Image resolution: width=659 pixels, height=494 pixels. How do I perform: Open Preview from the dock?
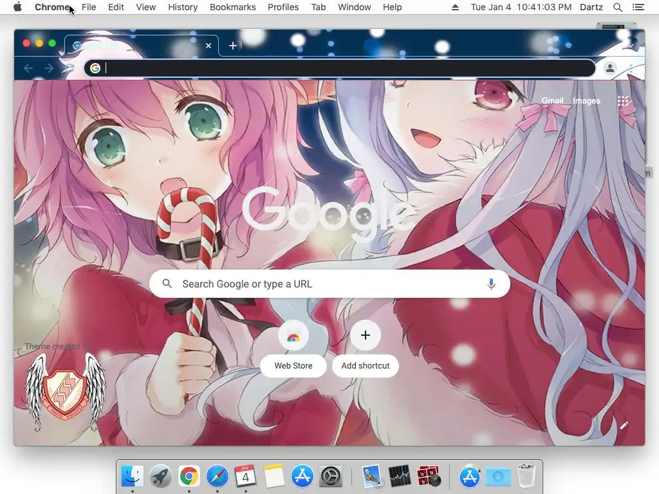click(372, 477)
